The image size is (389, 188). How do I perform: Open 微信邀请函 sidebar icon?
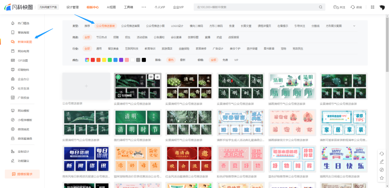coord(13,138)
